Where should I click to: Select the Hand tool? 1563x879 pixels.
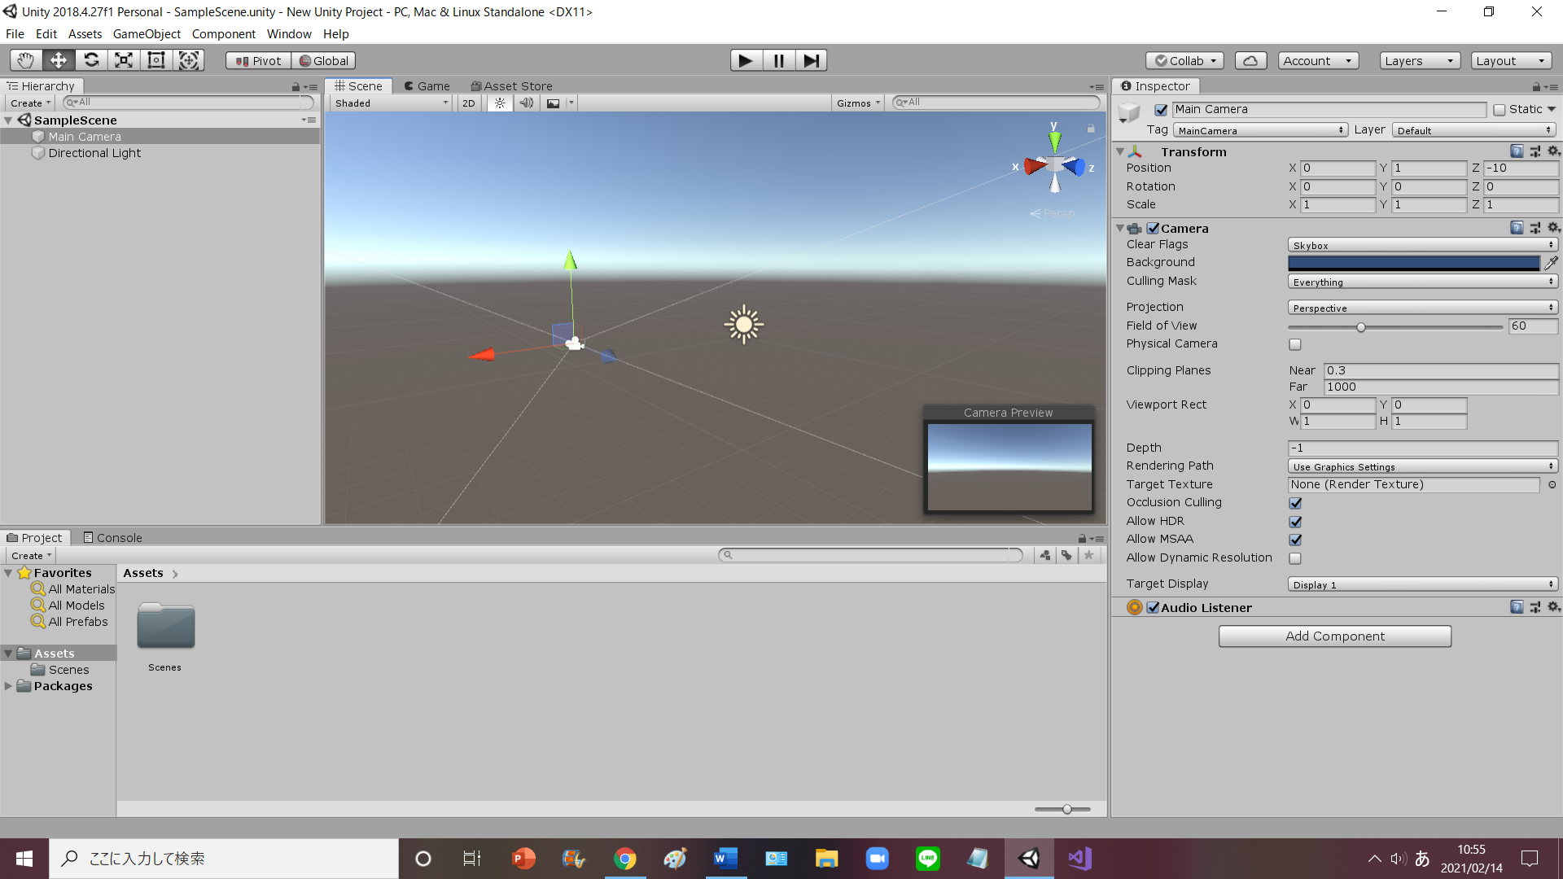[x=26, y=60]
